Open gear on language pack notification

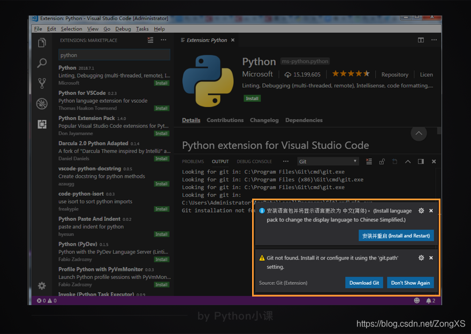(x=421, y=211)
